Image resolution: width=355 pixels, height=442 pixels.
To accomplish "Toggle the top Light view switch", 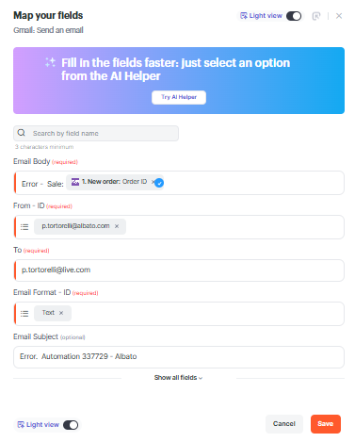I will pos(294,16).
